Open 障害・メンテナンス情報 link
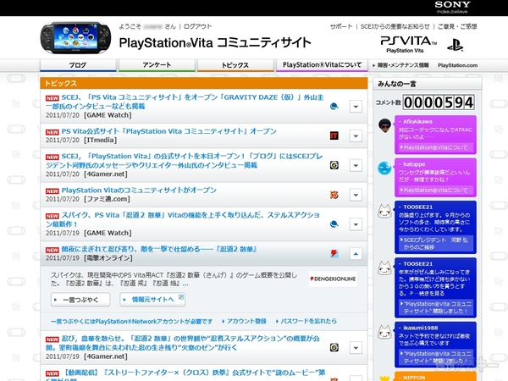The height and width of the screenshot is (381, 508). pyautogui.click(x=400, y=65)
